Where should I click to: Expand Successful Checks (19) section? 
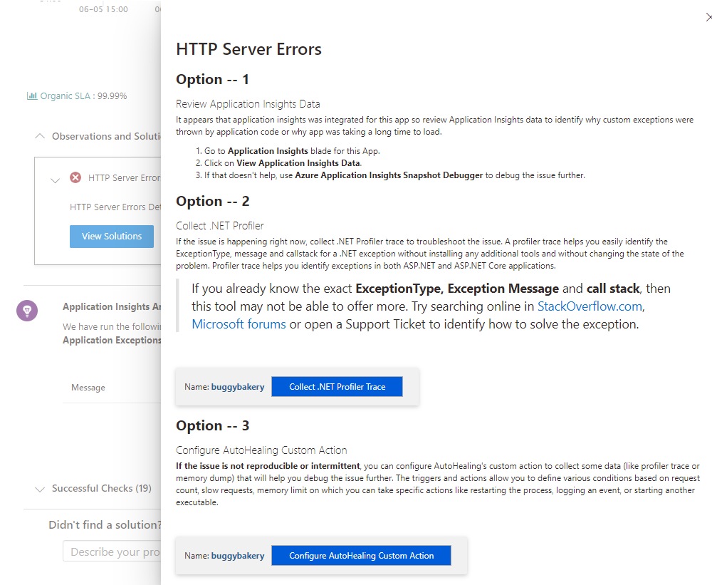click(40, 489)
